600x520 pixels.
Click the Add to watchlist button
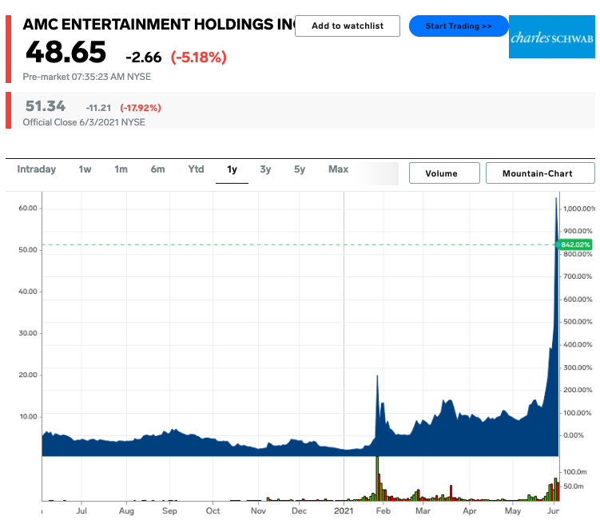point(347,26)
